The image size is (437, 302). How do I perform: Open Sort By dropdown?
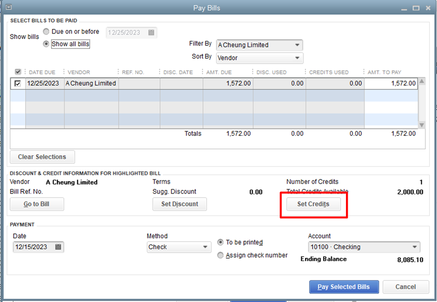260,58
